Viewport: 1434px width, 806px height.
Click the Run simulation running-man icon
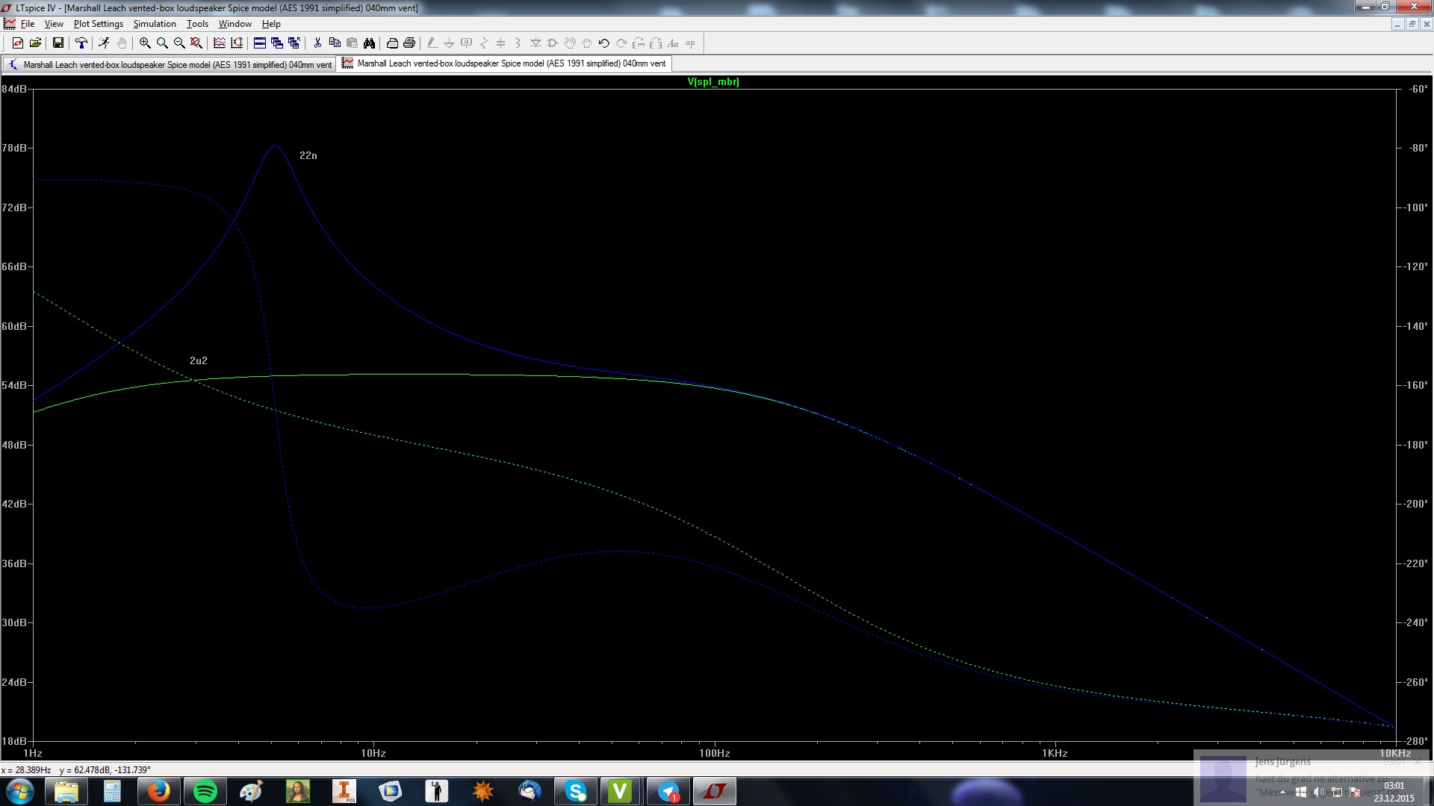(x=104, y=43)
